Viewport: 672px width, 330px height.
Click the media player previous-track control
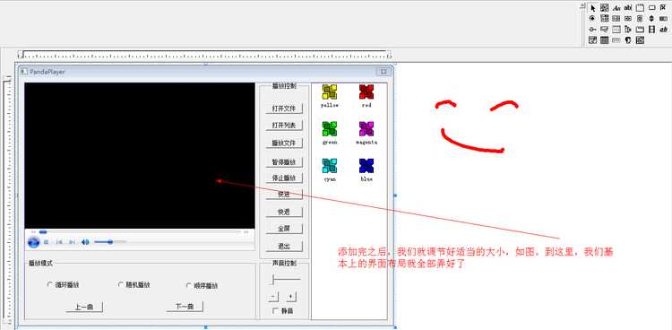tap(59, 242)
